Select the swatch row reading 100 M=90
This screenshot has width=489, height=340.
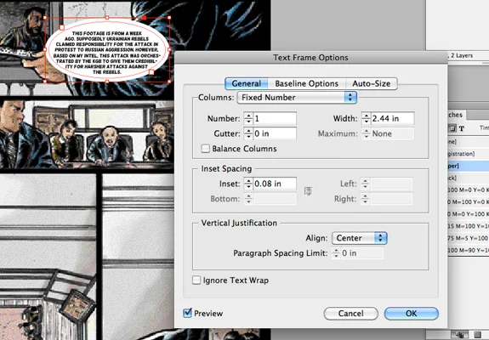[x=469, y=250]
